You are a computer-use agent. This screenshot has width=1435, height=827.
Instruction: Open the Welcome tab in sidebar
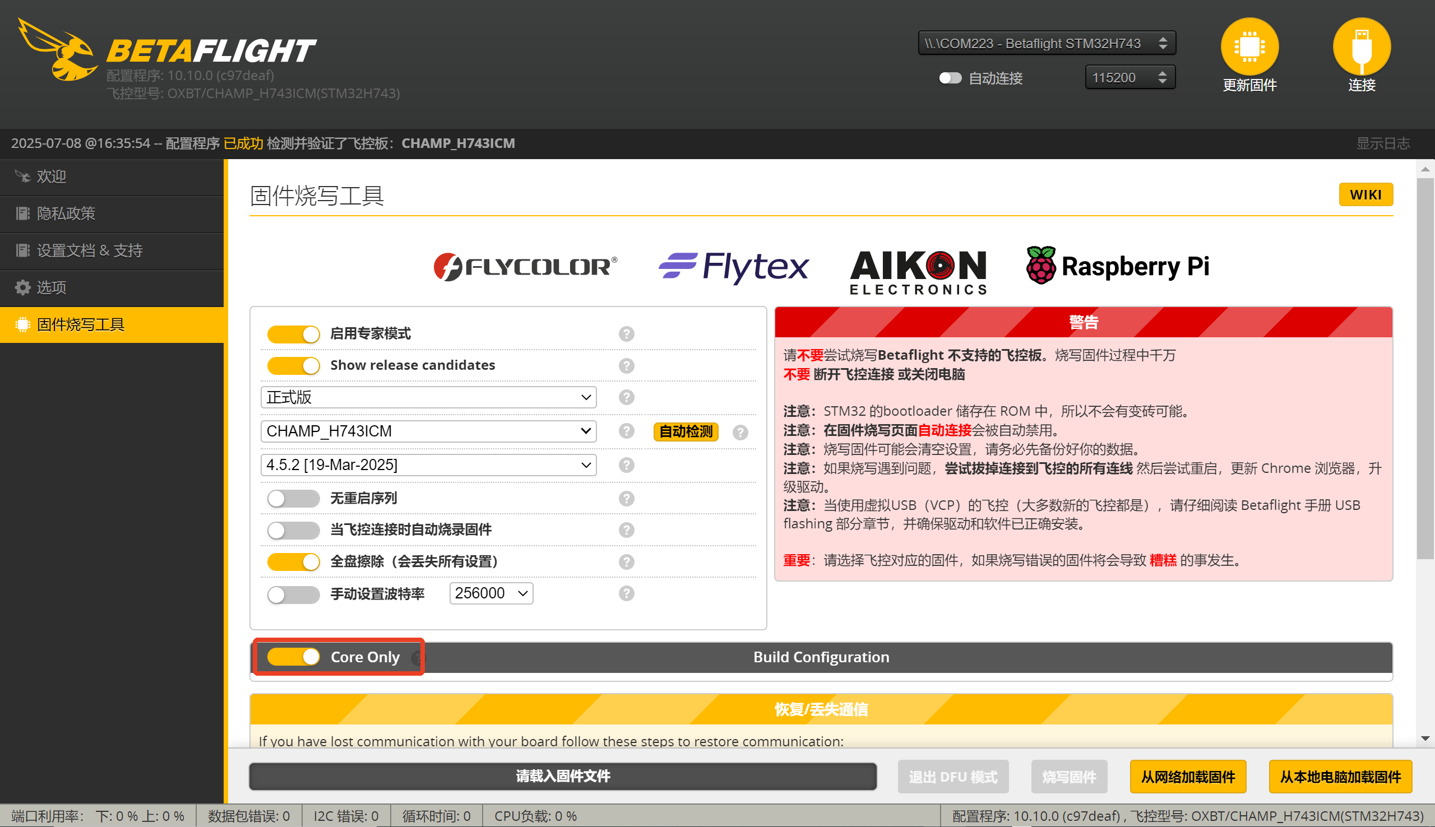coord(51,176)
